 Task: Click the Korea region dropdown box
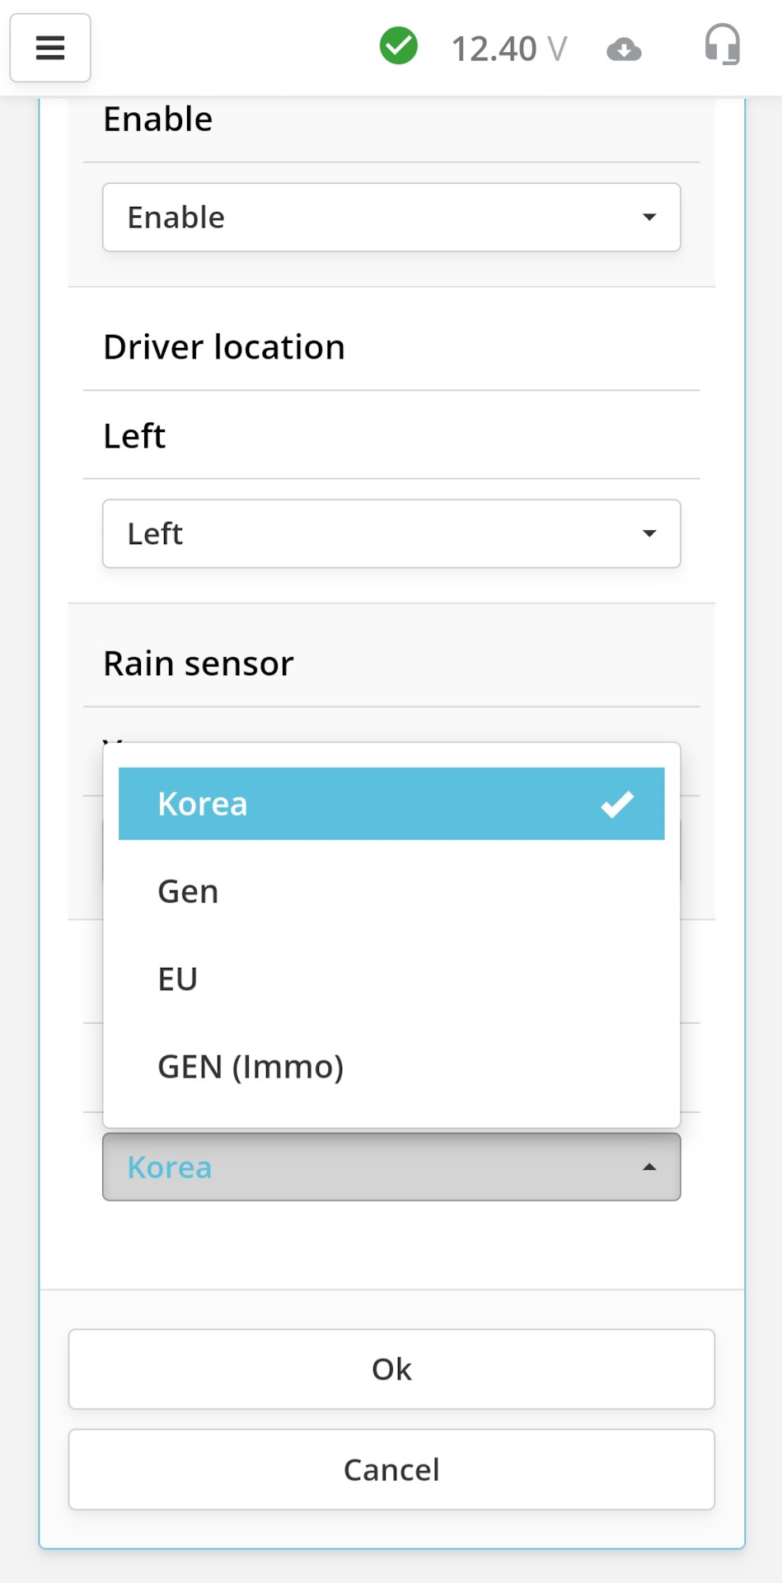(x=391, y=1167)
